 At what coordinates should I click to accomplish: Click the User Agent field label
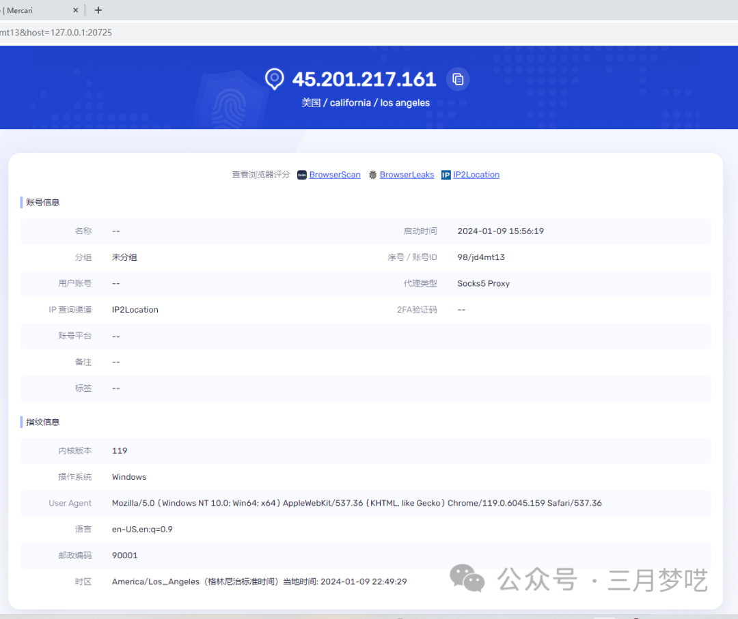click(70, 504)
